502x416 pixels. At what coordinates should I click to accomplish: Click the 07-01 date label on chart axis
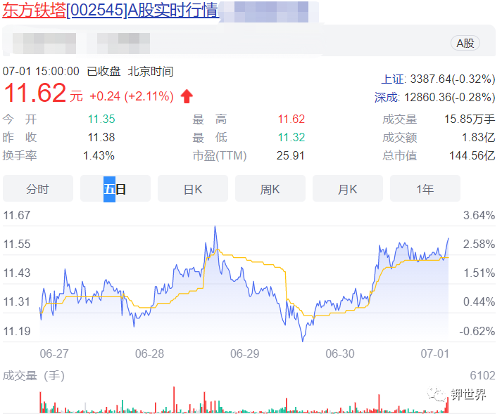coord(435,353)
